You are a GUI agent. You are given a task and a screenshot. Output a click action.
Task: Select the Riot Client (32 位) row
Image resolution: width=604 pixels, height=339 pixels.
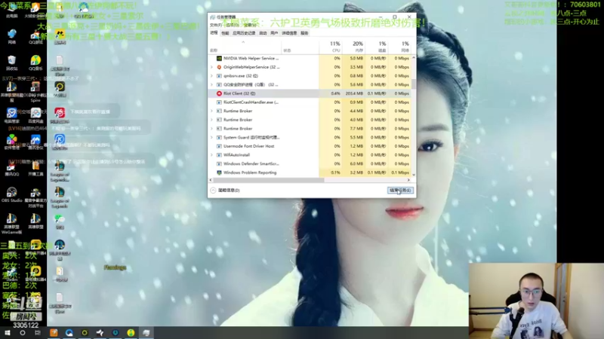tap(310, 93)
